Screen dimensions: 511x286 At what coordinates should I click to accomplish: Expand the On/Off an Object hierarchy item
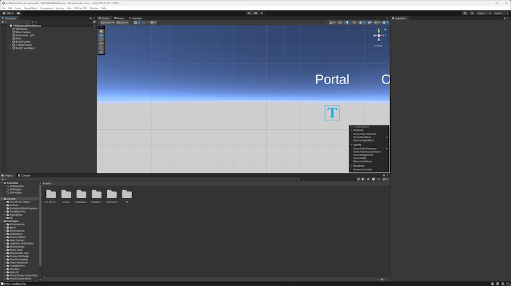point(10,48)
